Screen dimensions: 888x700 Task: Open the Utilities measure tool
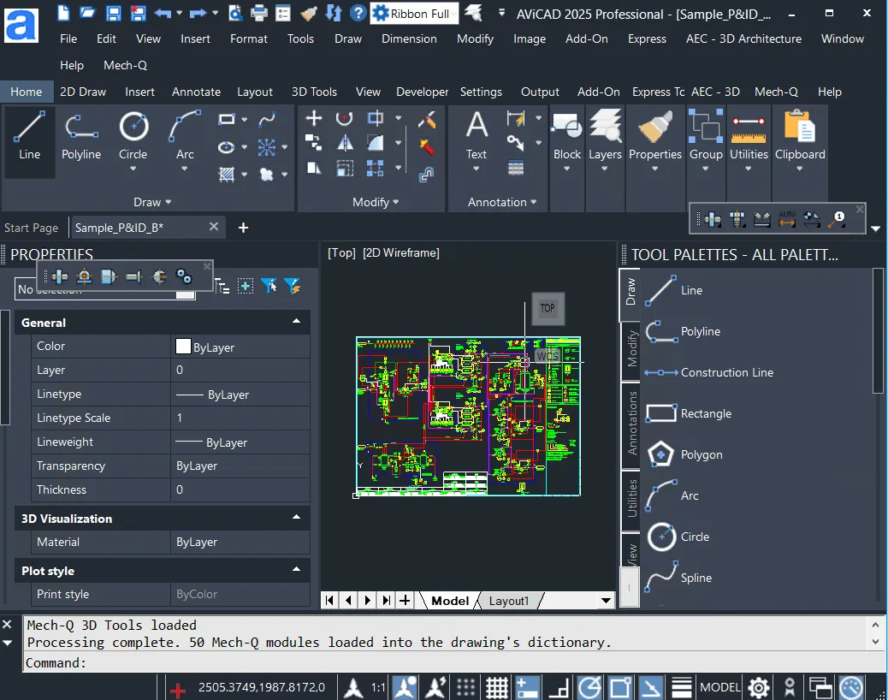tap(749, 139)
